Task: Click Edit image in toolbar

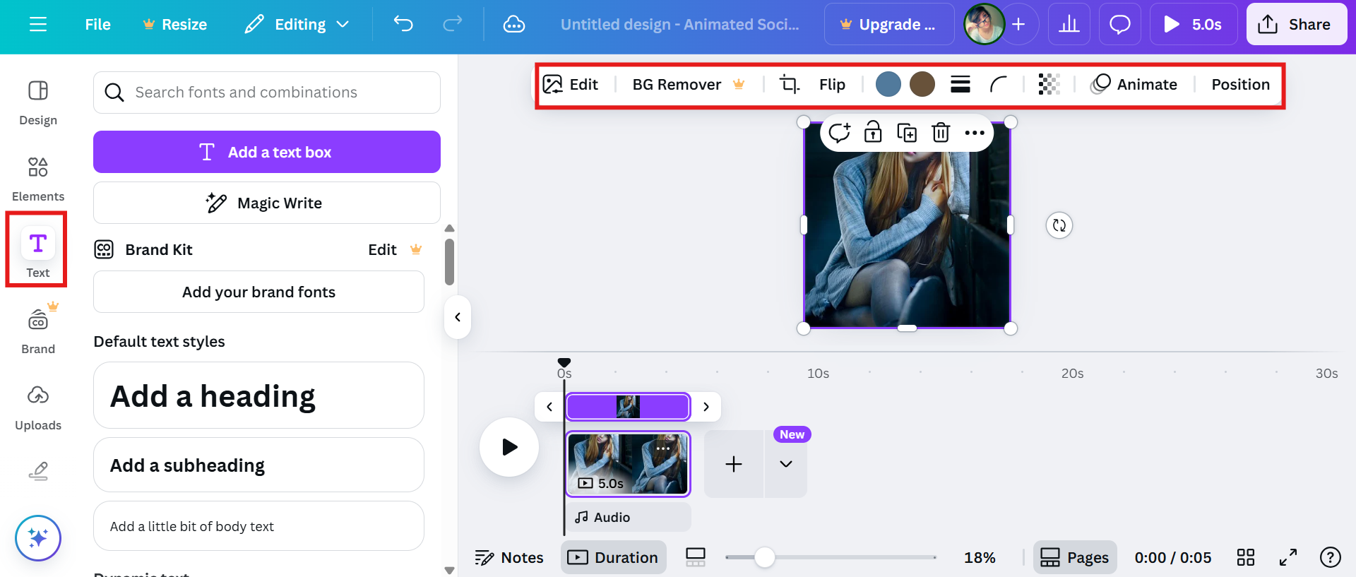Action: pyautogui.click(x=570, y=85)
